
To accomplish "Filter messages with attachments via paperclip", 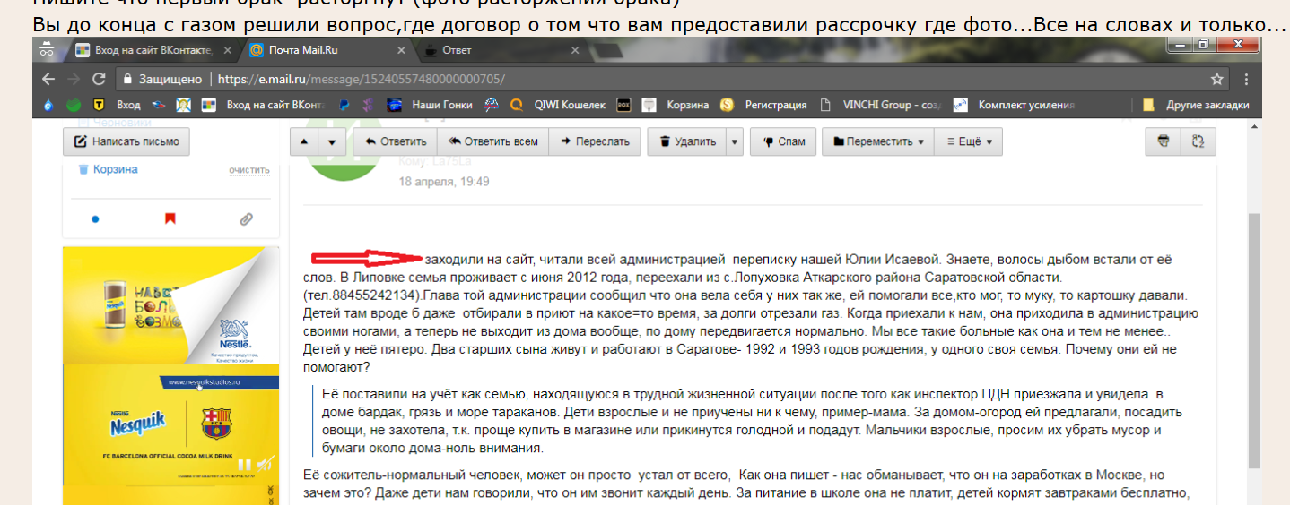I will click(245, 218).
